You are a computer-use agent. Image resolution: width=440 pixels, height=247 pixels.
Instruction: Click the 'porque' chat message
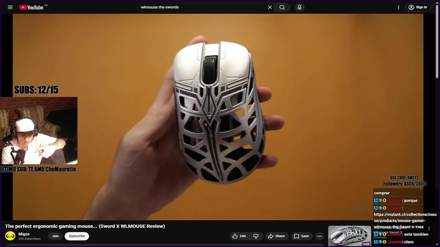click(x=410, y=201)
